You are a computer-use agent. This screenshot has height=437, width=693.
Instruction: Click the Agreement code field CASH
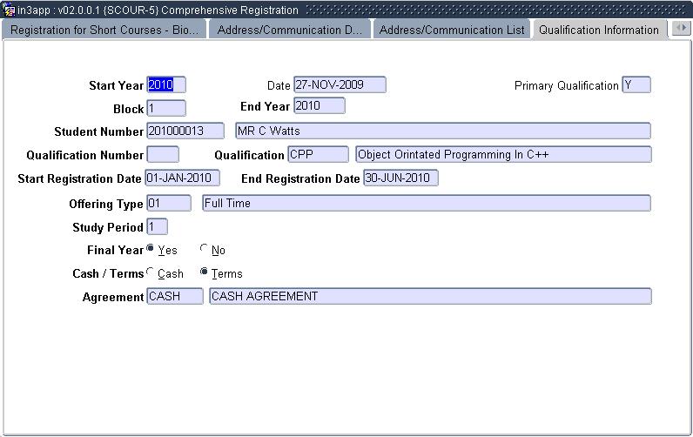[x=174, y=296]
